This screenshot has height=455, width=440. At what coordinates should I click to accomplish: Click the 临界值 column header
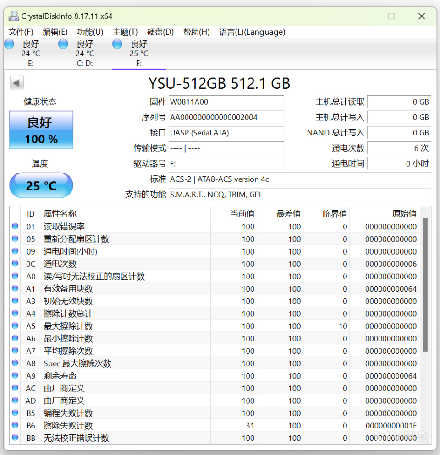(x=327, y=214)
